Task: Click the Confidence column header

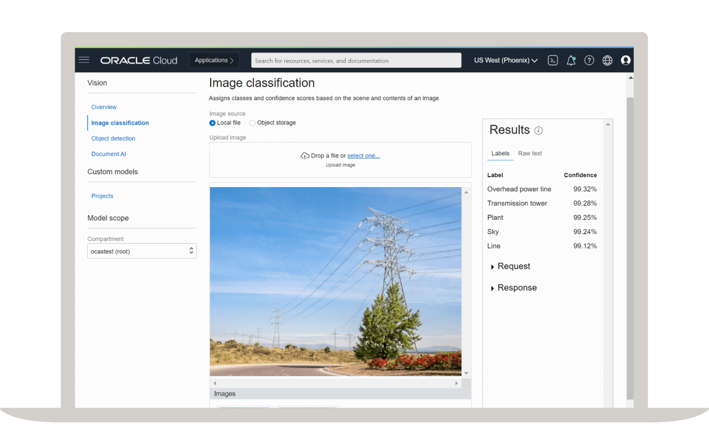Action: [x=580, y=175]
